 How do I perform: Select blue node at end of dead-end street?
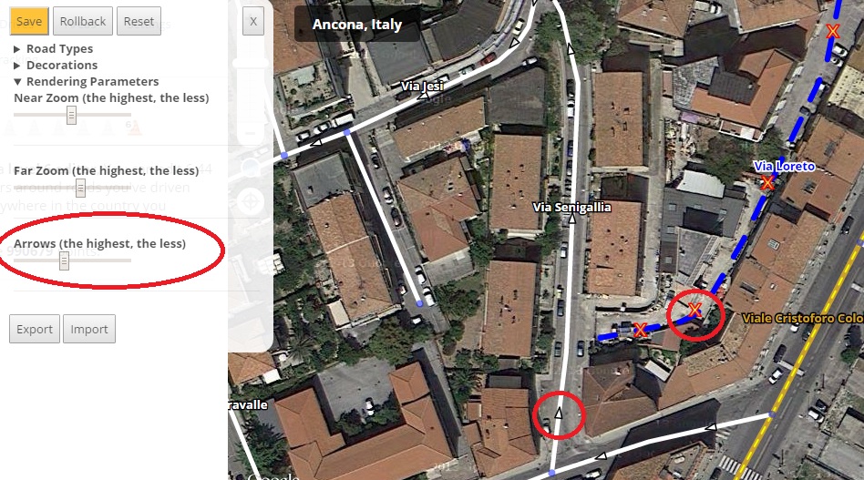(420, 303)
